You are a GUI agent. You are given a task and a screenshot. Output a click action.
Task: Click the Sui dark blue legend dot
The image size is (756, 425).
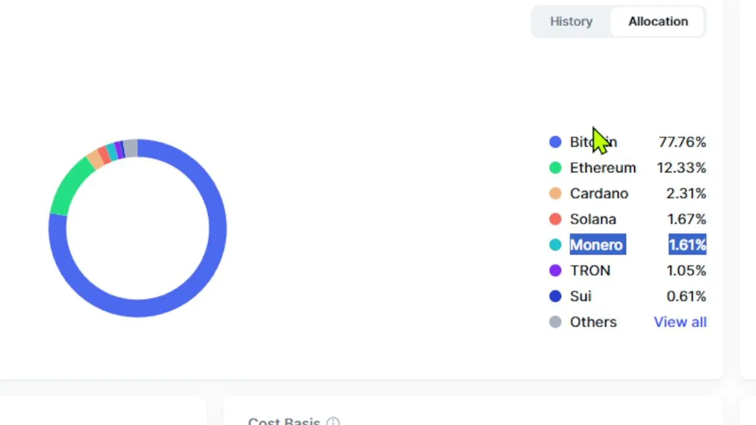point(555,296)
